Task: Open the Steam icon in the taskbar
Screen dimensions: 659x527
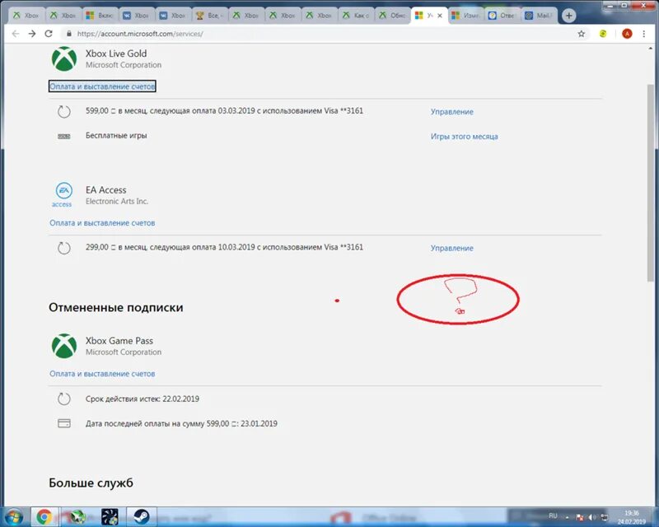Action: click(x=142, y=517)
